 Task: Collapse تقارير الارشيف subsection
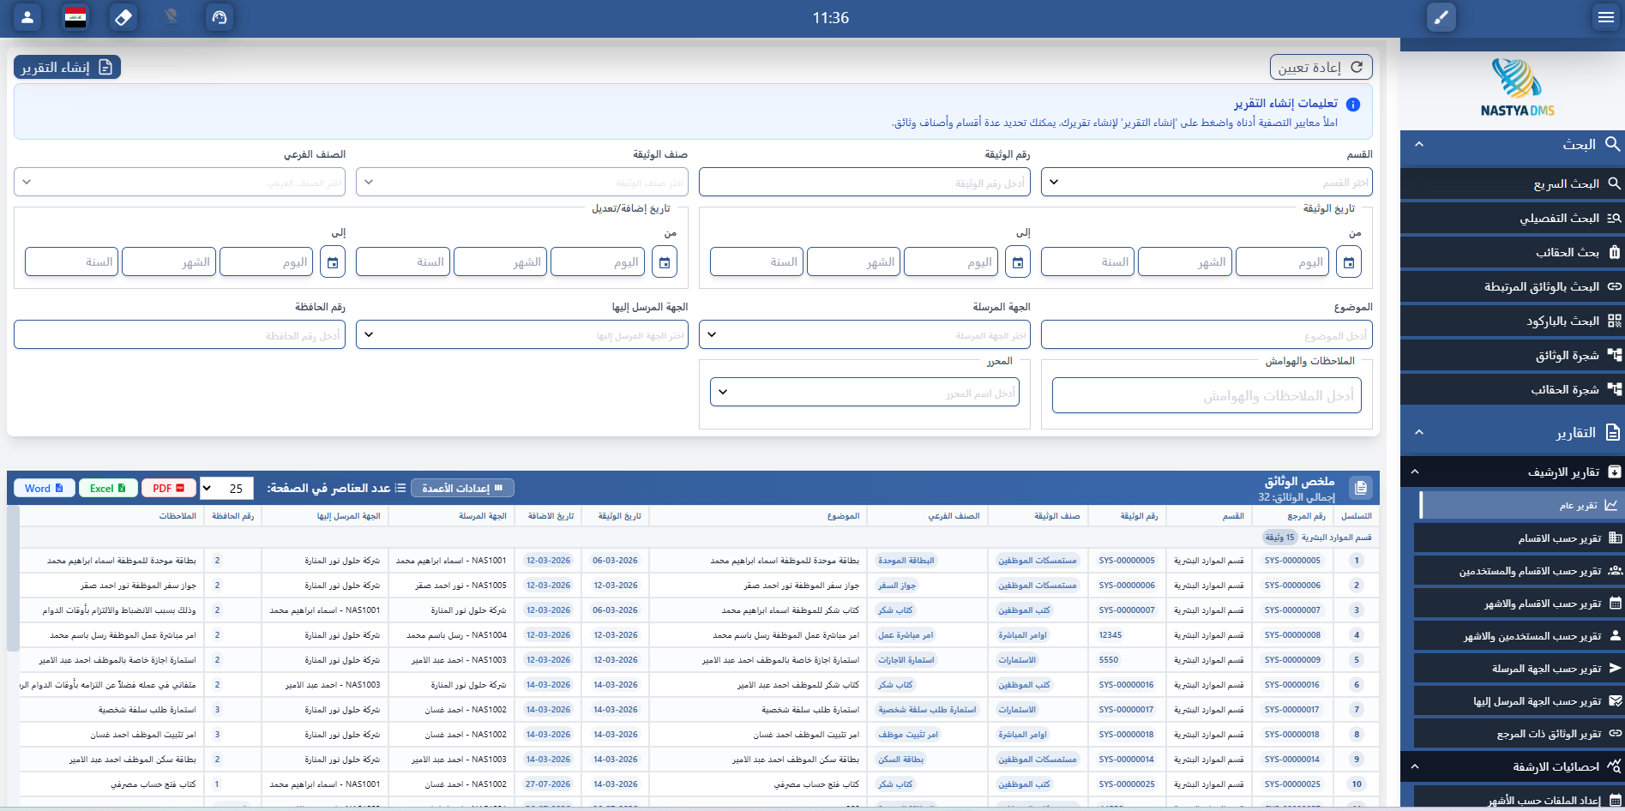coord(1415,472)
